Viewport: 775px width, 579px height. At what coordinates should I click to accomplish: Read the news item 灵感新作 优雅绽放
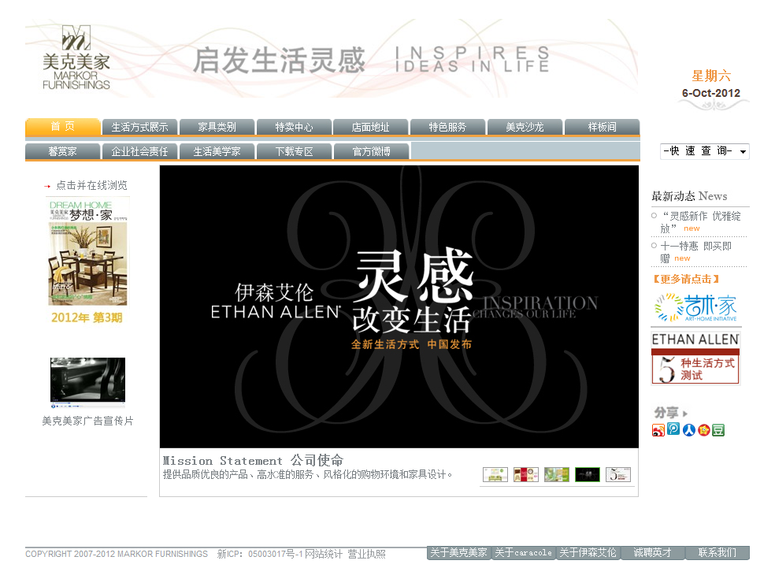(701, 221)
